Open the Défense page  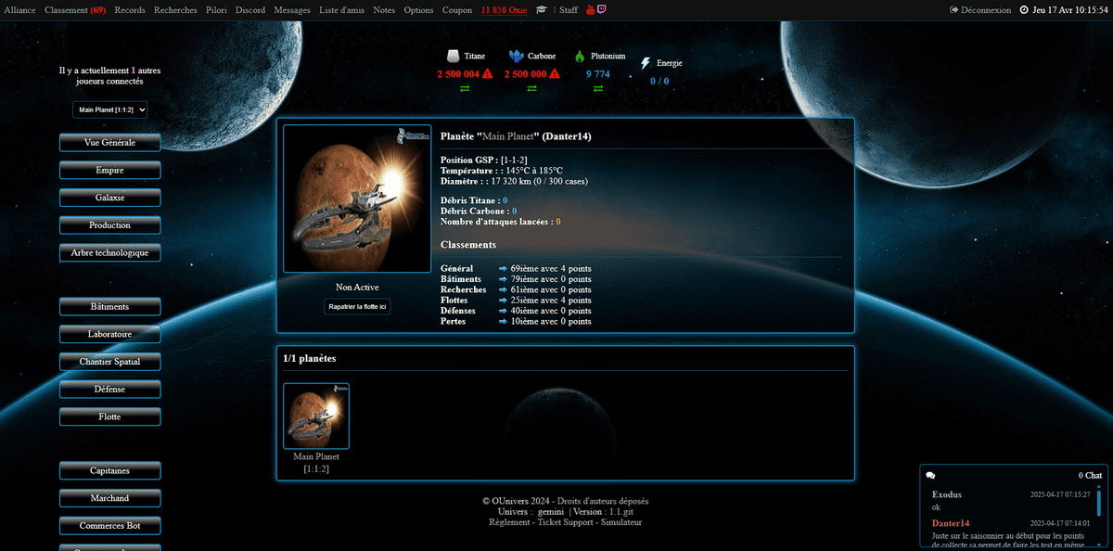110,390
